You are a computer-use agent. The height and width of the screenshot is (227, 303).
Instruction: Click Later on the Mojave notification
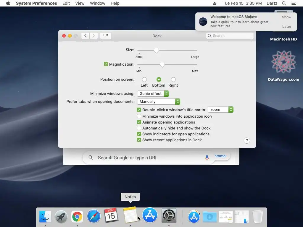(x=286, y=26)
